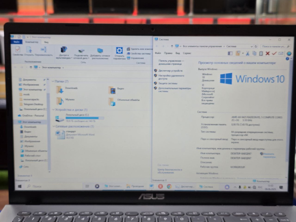Select OneDrive - Personal in sidebar
The width and height of the screenshot is (296, 222).
(31, 115)
